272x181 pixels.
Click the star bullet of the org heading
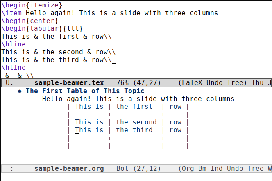pyautogui.click(x=20, y=91)
